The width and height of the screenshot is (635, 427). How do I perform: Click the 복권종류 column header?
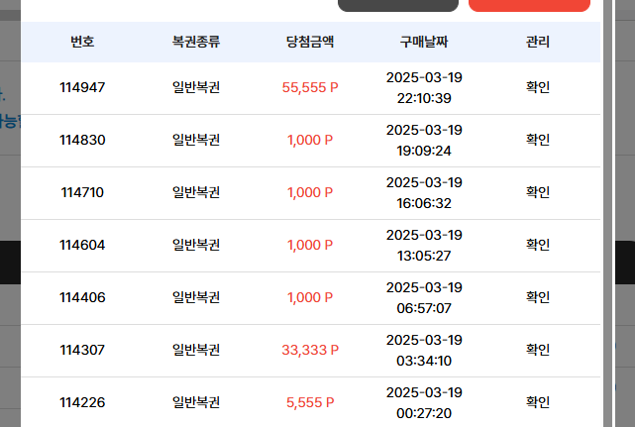196,42
